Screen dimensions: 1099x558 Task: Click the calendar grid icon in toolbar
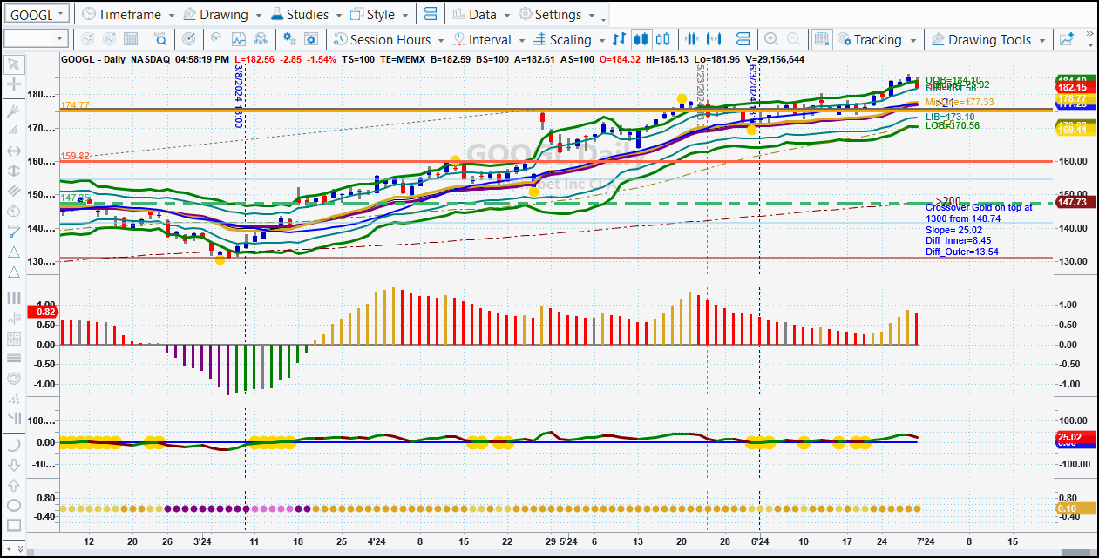click(x=131, y=39)
